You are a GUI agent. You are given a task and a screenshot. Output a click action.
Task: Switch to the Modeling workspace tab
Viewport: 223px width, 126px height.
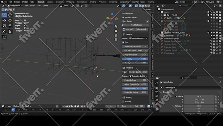(50, 2)
